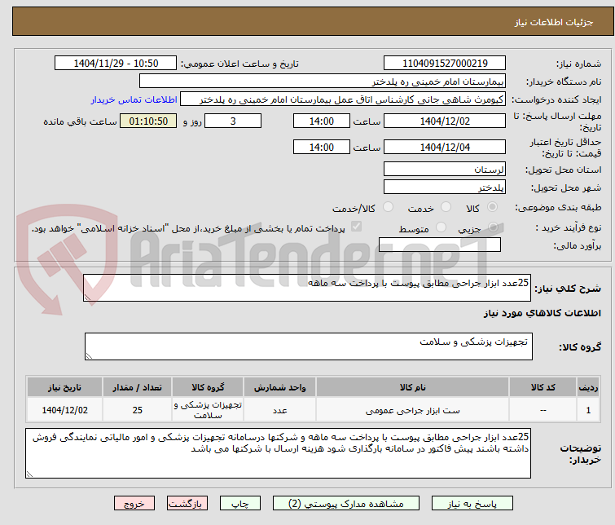
Task: Click the remaining time field 01:10:50
Action: [x=148, y=121]
